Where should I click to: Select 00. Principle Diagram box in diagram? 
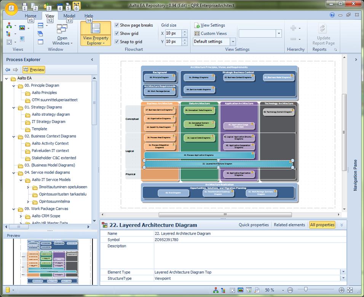160,77
